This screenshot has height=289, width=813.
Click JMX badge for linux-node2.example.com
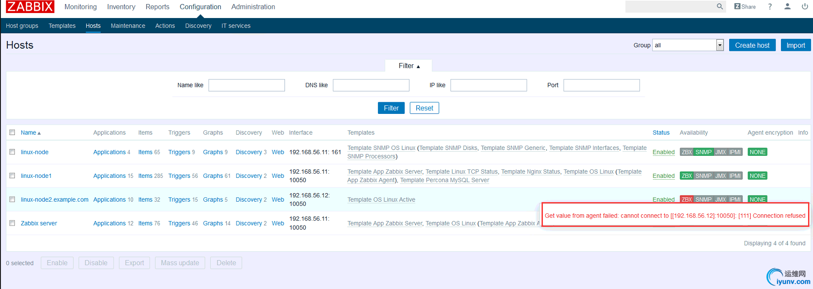721,199
